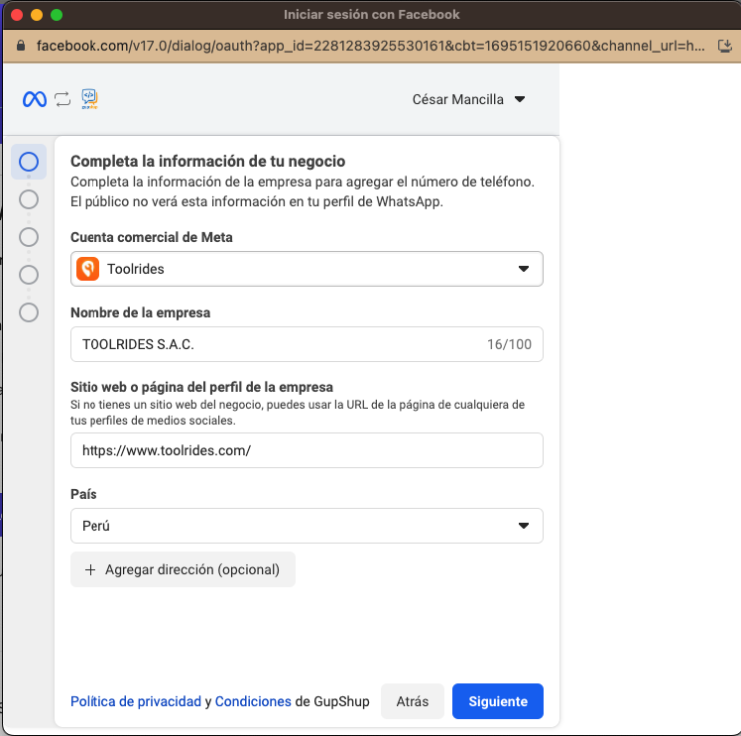Select the fifth step circle in sidebar

[x=29, y=312]
